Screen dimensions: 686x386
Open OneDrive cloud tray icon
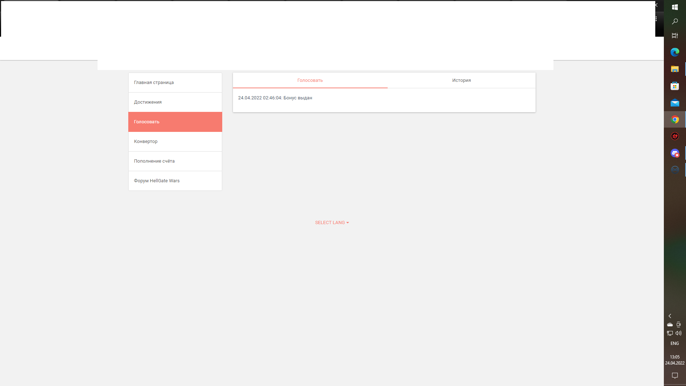(670, 325)
